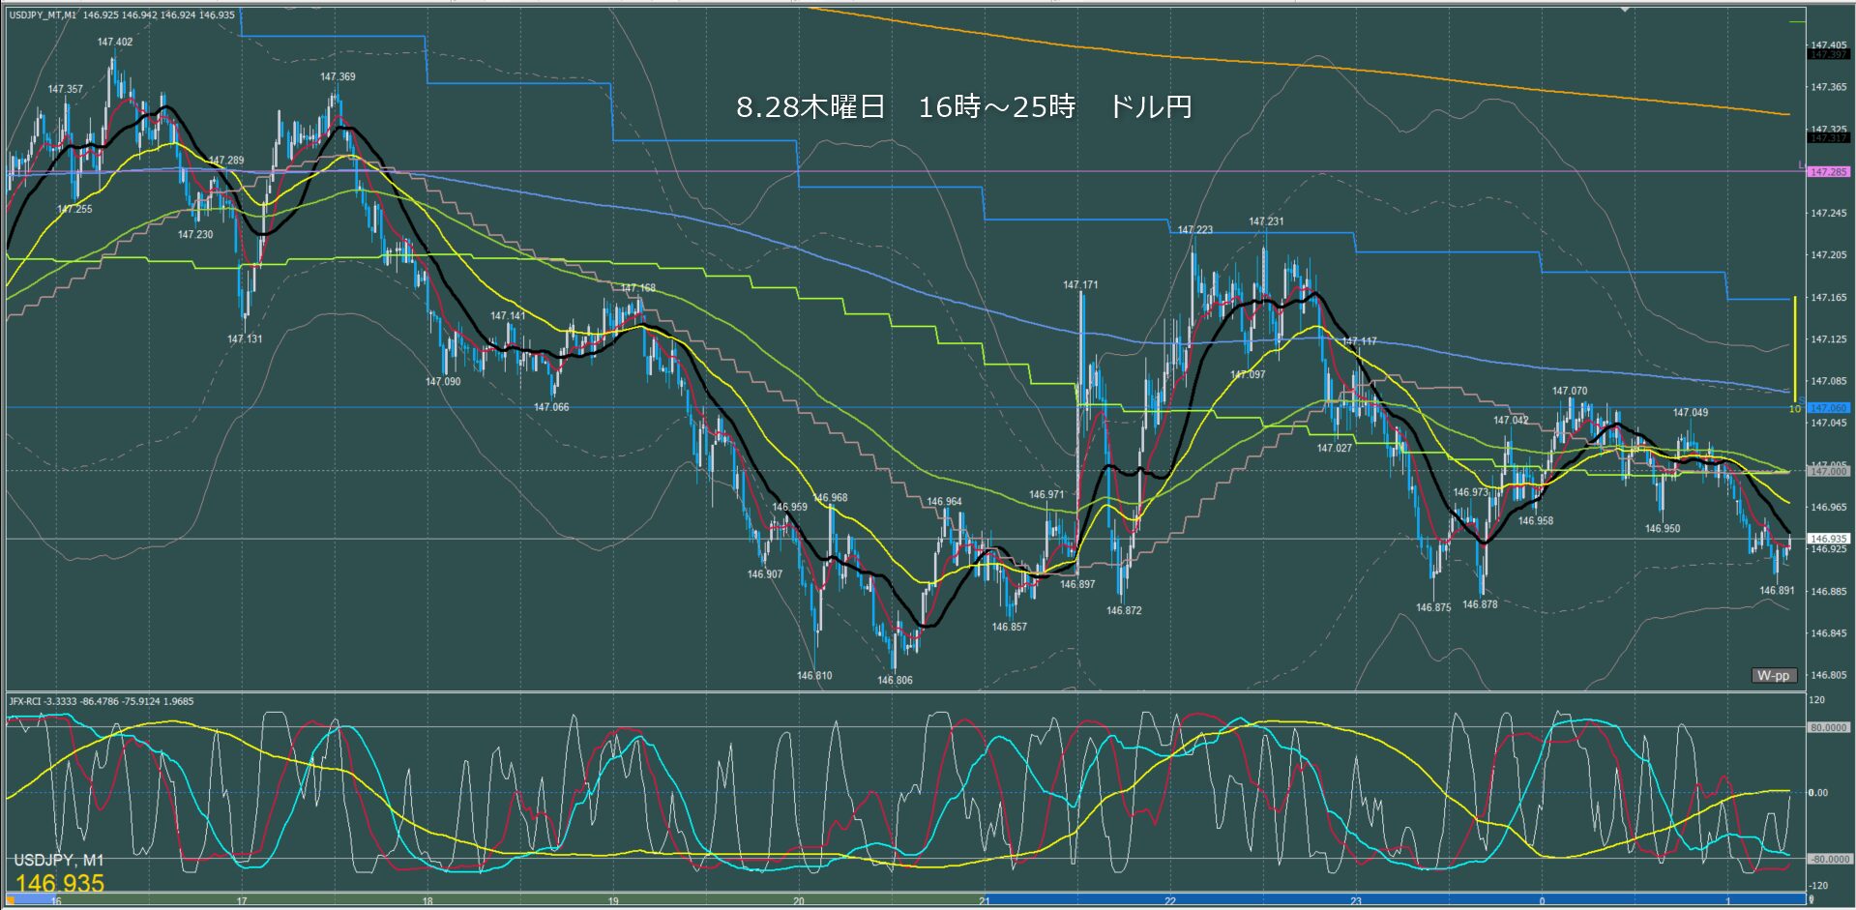This screenshot has height=910, width=1856.
Task: Click the pink 147.285 price level tag
Action: click(x=1828, y=171)
